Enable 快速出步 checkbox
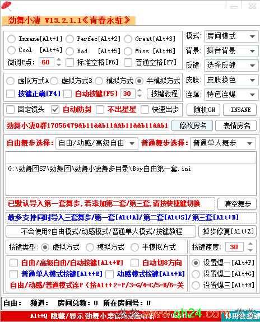 point(145,110)
